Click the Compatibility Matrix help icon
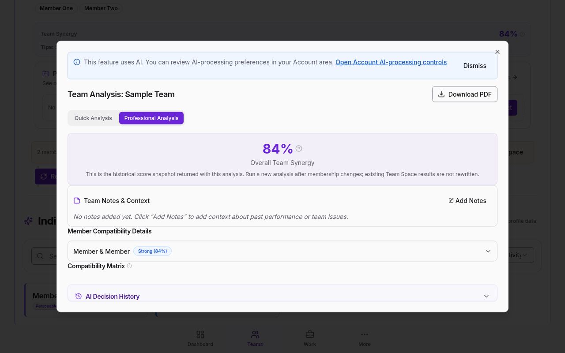 [x=129, y=266]
